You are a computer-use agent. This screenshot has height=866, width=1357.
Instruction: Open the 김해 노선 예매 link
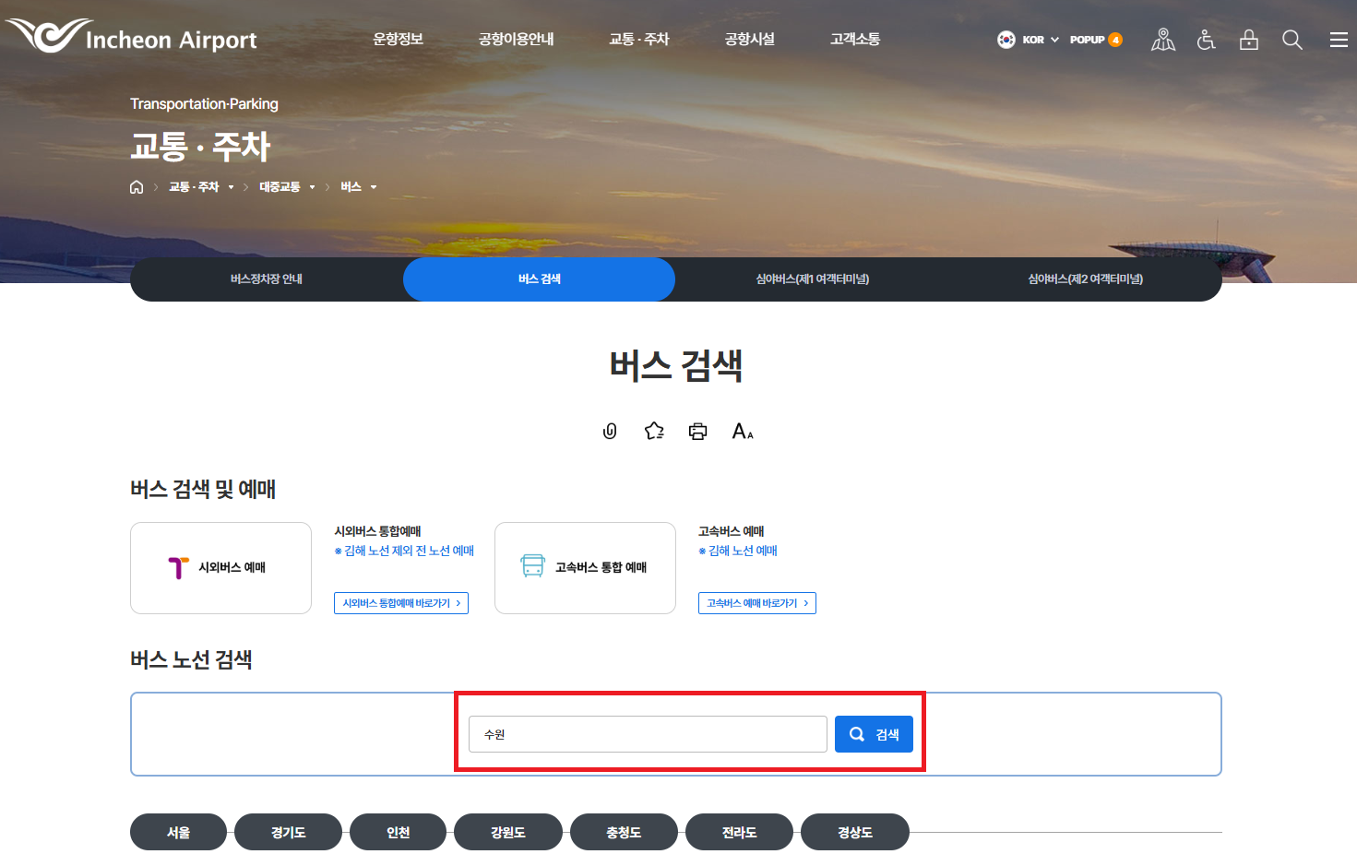[x=737, y=550]
